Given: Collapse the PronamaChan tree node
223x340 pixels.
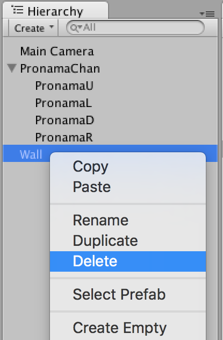Looking at the screenshot, I should click(x=12, y=68).
